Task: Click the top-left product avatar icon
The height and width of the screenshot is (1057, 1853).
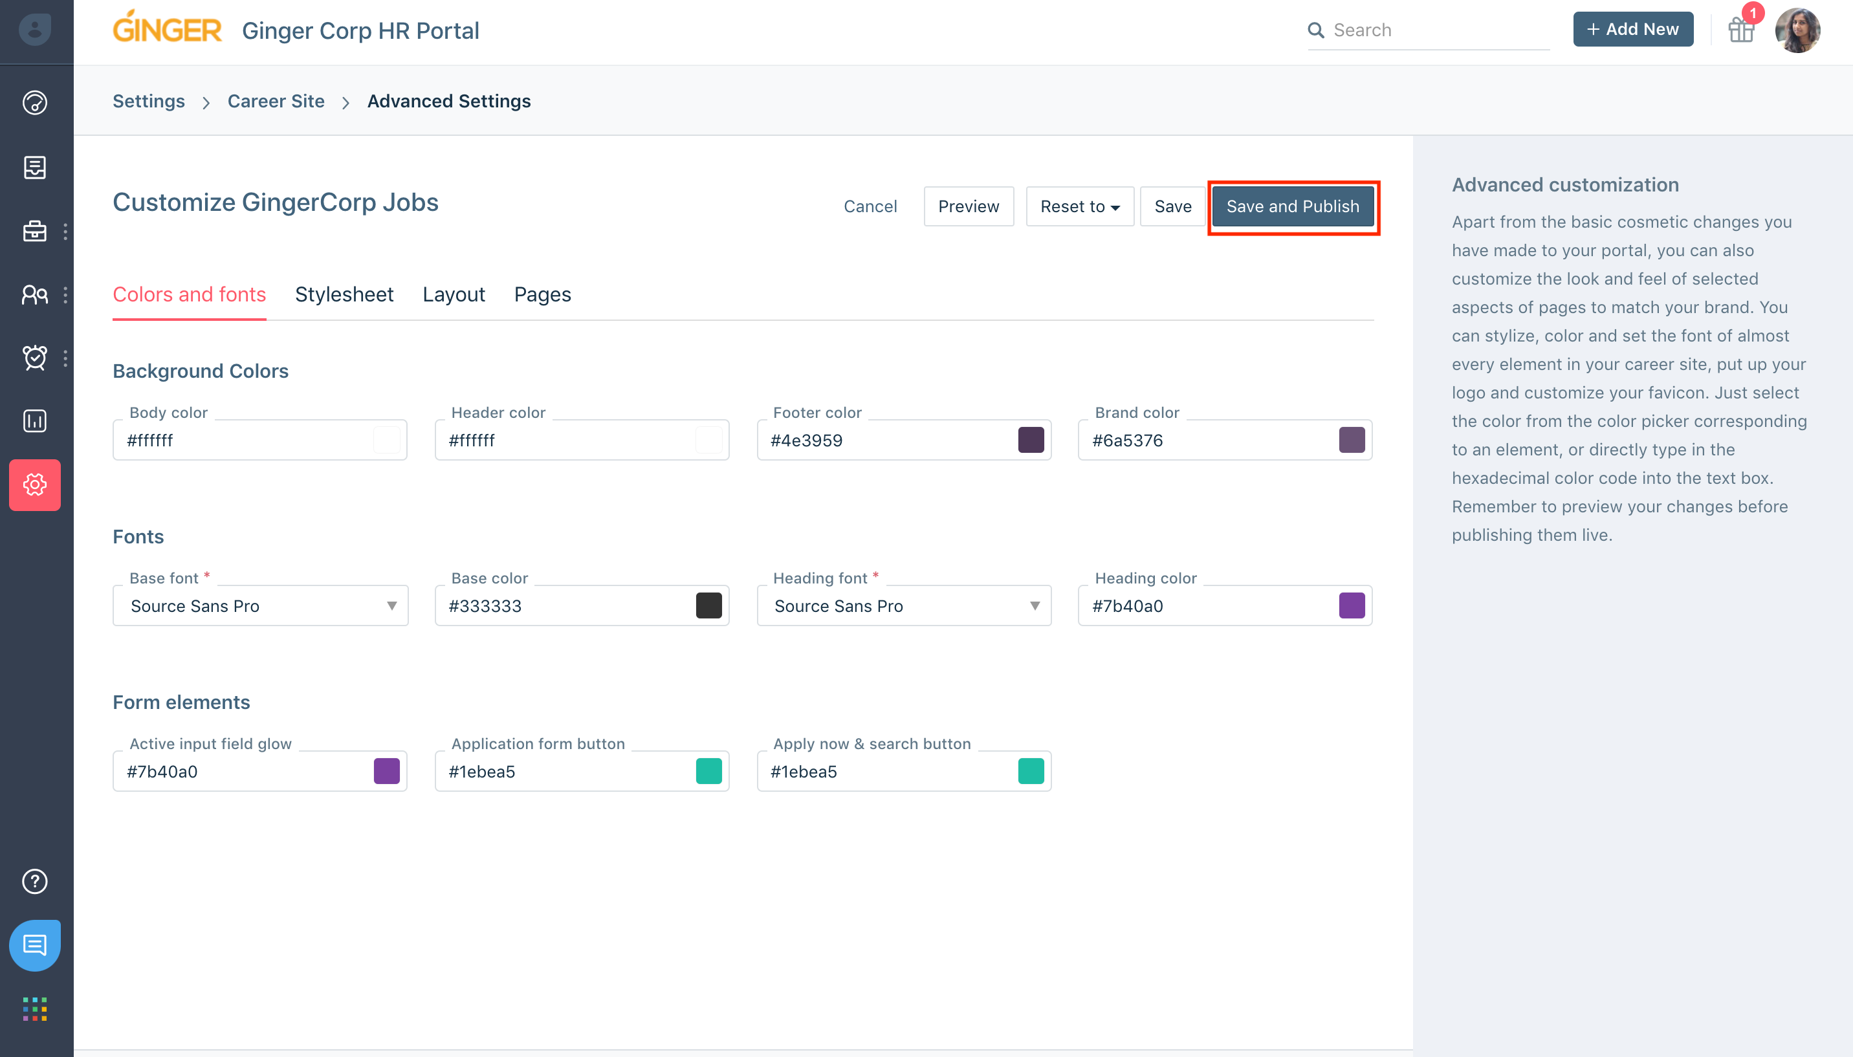Action: (35, 30)
